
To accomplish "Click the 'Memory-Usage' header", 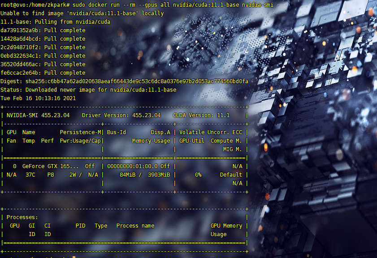I will tap(151, 141).
